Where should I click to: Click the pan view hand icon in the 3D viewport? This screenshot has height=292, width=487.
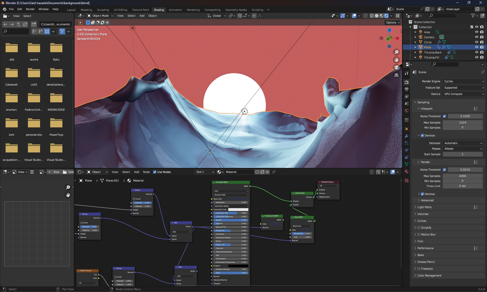tap(396, 60)
